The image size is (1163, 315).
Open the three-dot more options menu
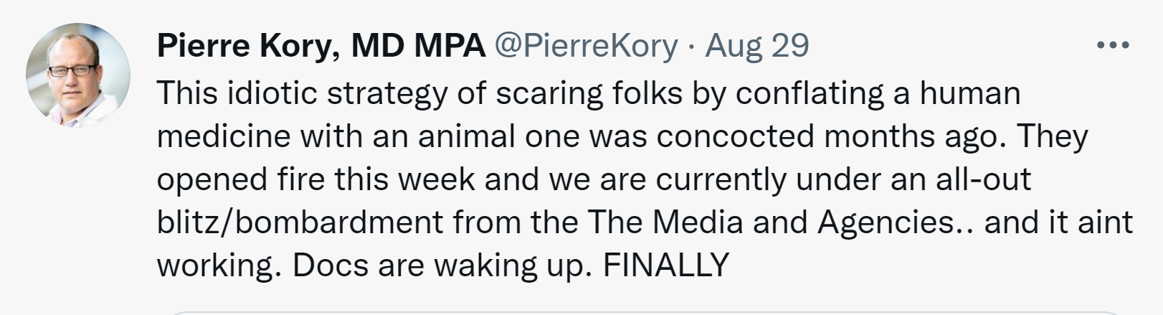(1113, 45)
